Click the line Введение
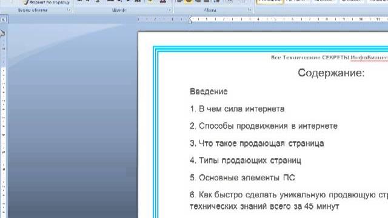388x218 pixels. [209, 91]
